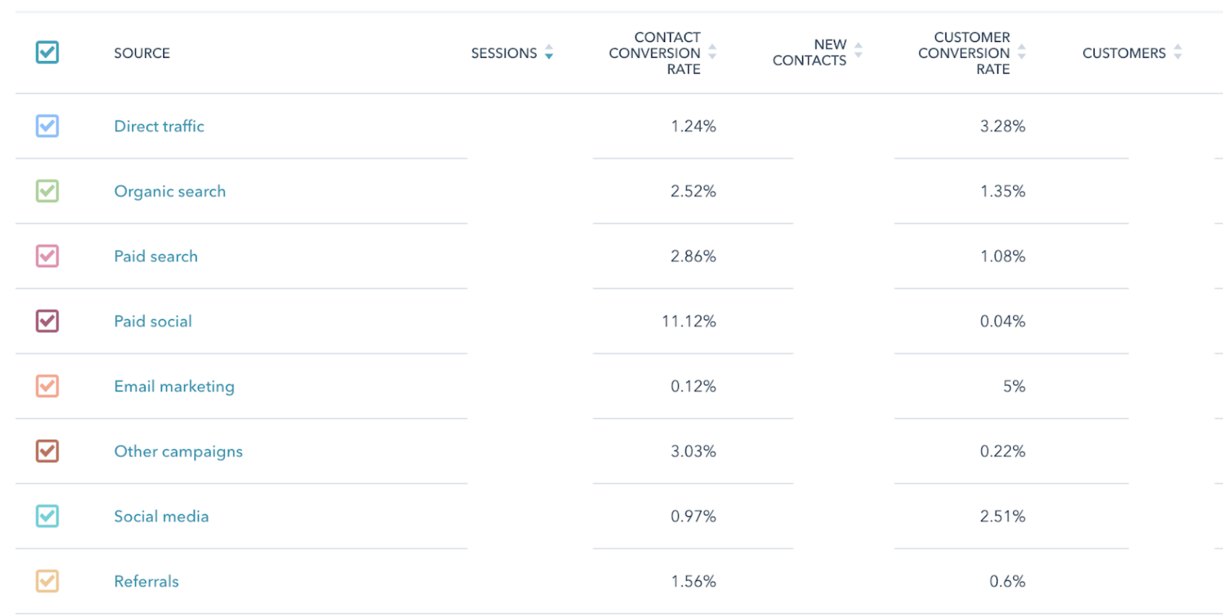This screenshot has height=616, width=1223.
Task: Uncheck the Organic search row
Action: pyautogui.click(x=46, y=191)
